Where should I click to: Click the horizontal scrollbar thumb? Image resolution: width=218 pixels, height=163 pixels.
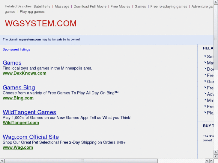81,161
